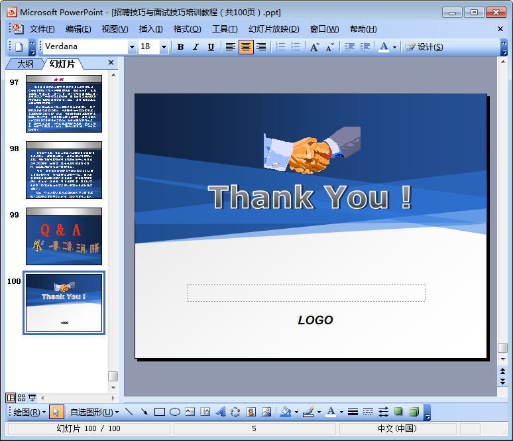
Task: Select slide 100 Thank You thumbnail
Action: click(64, 303)
